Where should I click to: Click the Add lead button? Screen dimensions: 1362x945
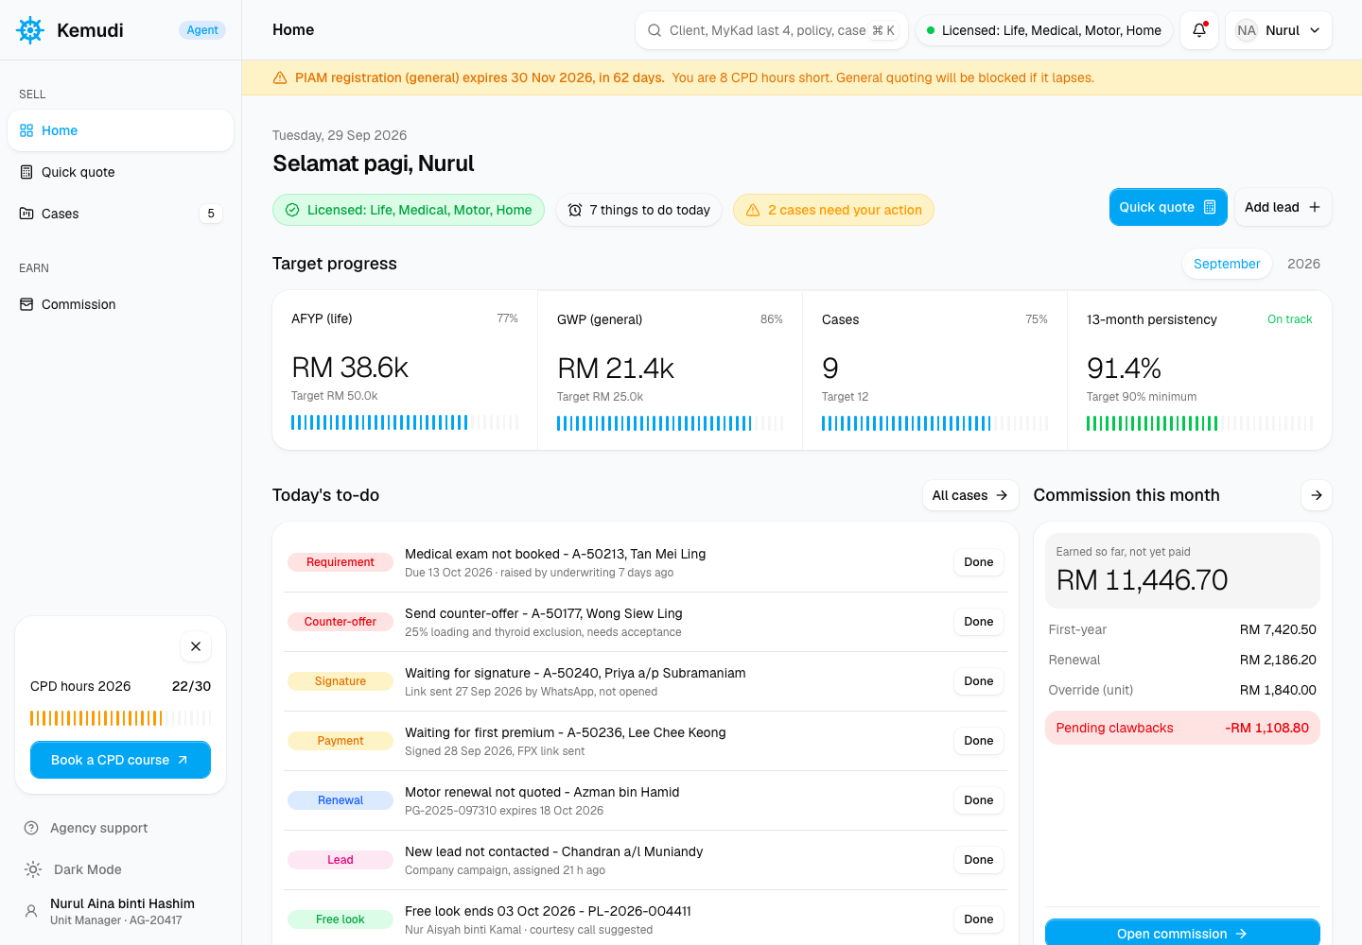coord(1283,207)
